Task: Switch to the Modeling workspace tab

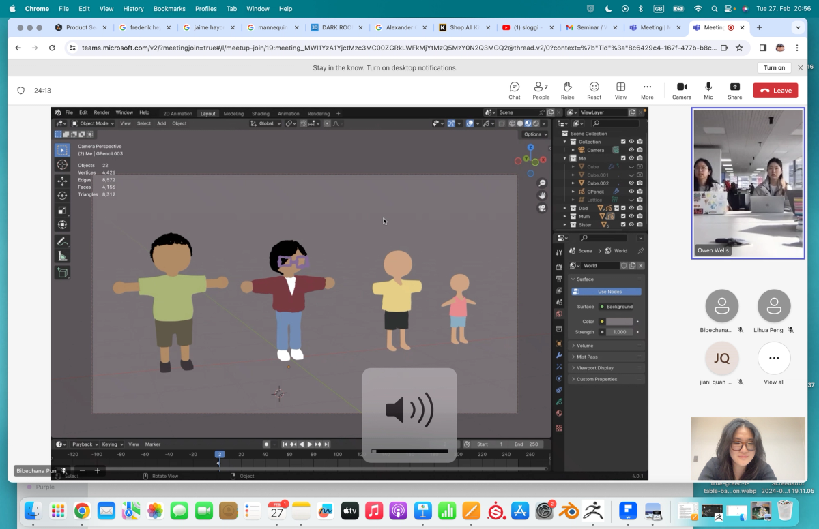Action: [233, 113]
